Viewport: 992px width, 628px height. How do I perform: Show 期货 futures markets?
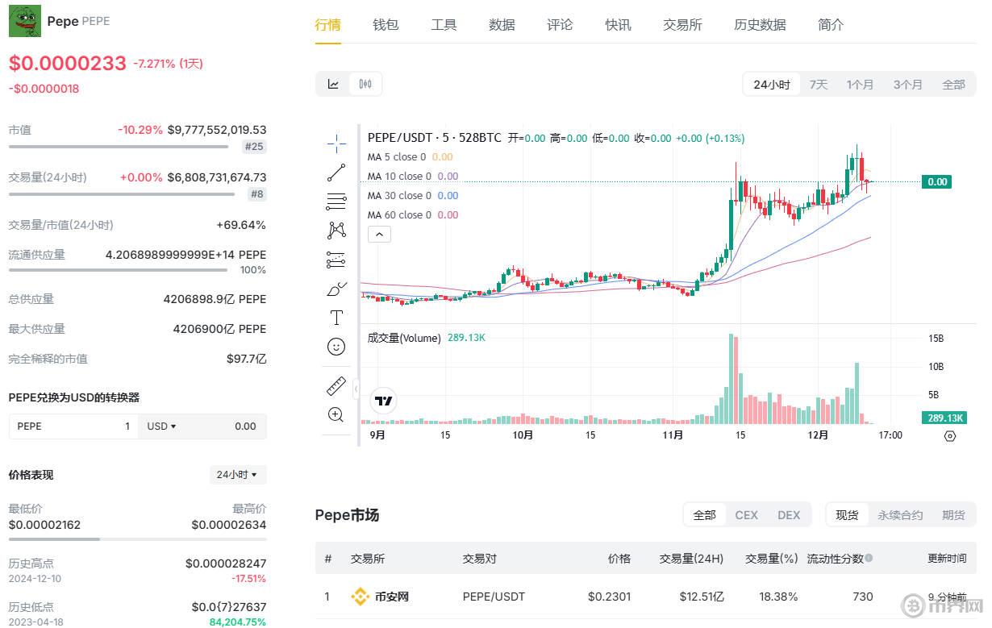[953, 515]
